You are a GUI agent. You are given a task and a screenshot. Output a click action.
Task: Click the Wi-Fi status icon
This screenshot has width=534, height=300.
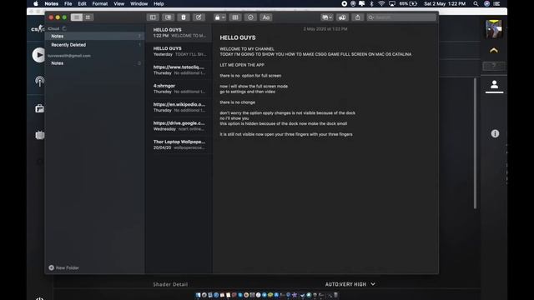click(381, 3)
